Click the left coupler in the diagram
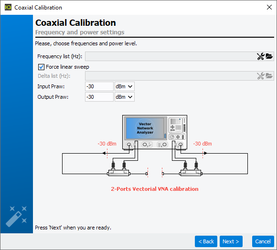Screen dimensions: 277x250 [119, 173]
